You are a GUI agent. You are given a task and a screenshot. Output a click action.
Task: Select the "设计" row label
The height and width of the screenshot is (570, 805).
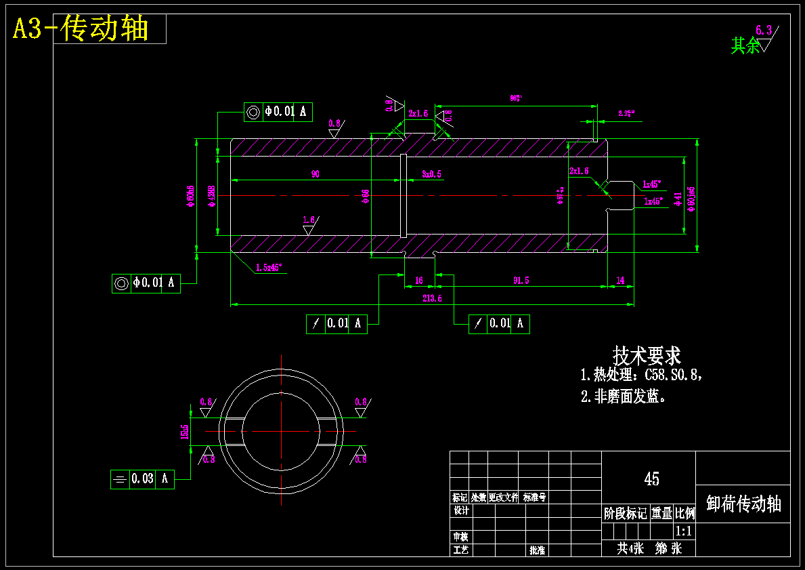(x=461, y=510)
